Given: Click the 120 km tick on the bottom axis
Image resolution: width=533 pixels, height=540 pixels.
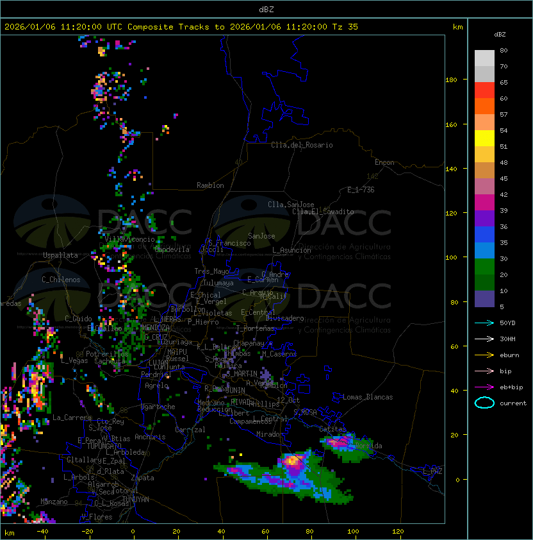Looking at the screenshot, I should coord(398,532).
